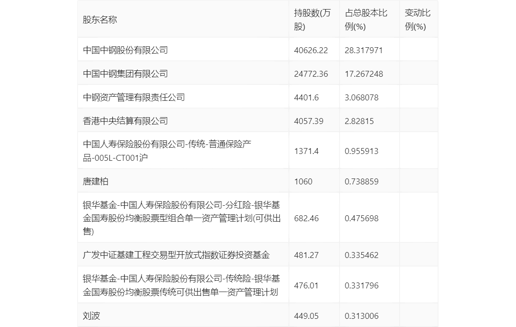Select shareholder 中钢资产管理有限责任公司
Viewport: 516px width, 327px height.
134,97
